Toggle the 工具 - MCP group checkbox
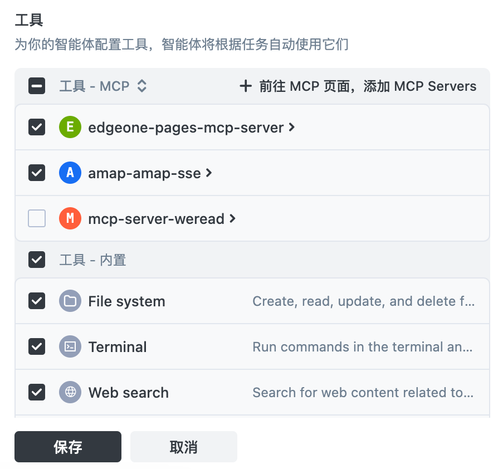This screenshot has height=469, width=498. [x=37, y=86]
